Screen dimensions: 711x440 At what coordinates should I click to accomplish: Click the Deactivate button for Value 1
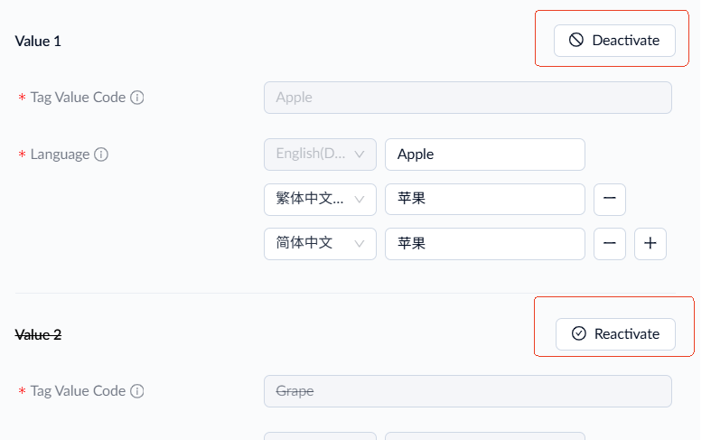tap(614, 41)
